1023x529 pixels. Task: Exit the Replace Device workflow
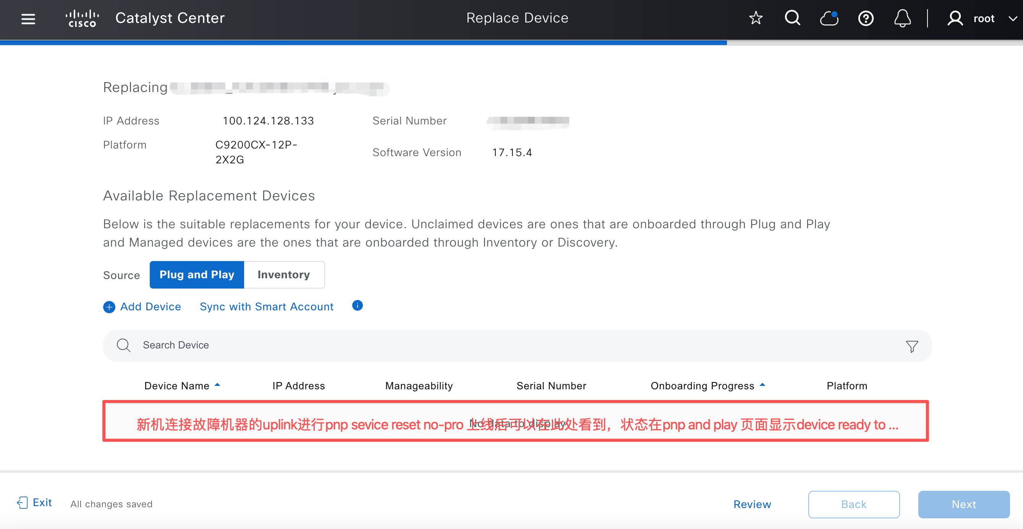pyautogui.click(x=34, y=503)
